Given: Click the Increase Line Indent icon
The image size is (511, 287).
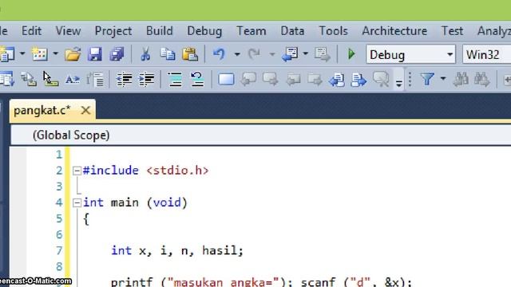Looking at the screenshot, I should point(146,79).
